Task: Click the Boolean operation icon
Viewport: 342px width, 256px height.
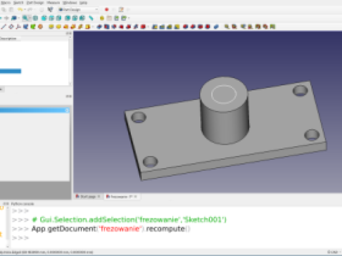Action: (x=216, y=27)
